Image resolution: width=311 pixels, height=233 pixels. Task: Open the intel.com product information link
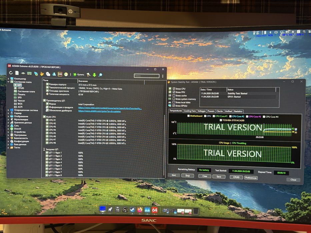(110, 108)
